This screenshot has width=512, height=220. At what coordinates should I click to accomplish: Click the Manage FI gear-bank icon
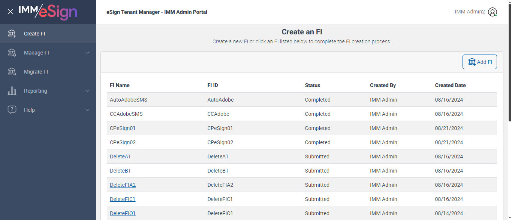point(12,53)
